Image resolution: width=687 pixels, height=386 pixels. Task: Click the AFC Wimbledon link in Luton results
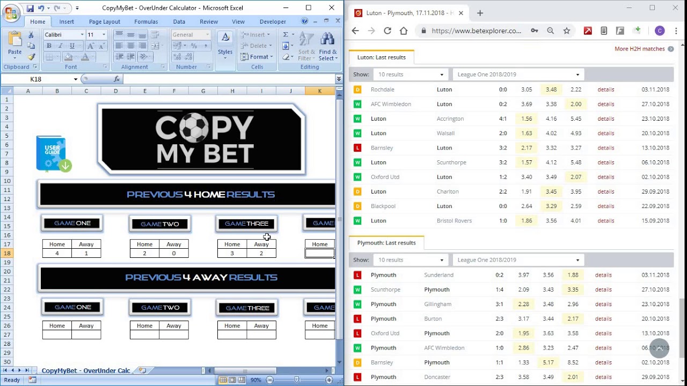tap(391, 104)
